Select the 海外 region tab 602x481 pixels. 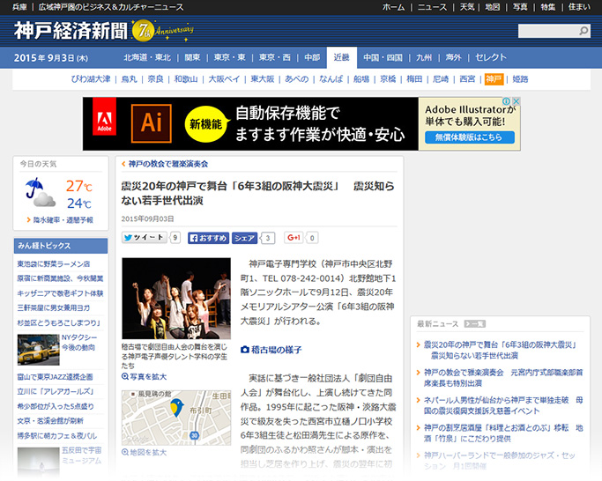click(453, 57)
